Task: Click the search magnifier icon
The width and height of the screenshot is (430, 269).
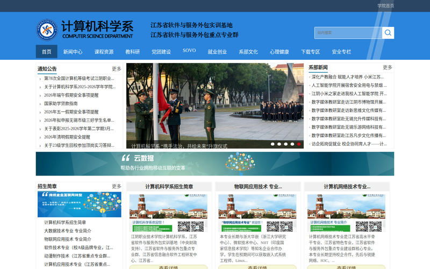Action: tap(388, 33)
